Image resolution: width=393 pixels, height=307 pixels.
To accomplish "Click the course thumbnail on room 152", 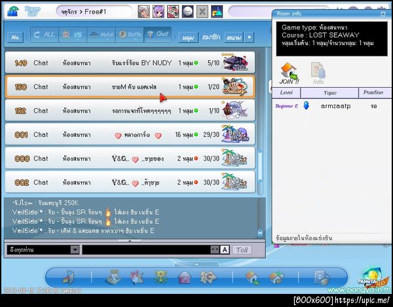I will 234,111.
